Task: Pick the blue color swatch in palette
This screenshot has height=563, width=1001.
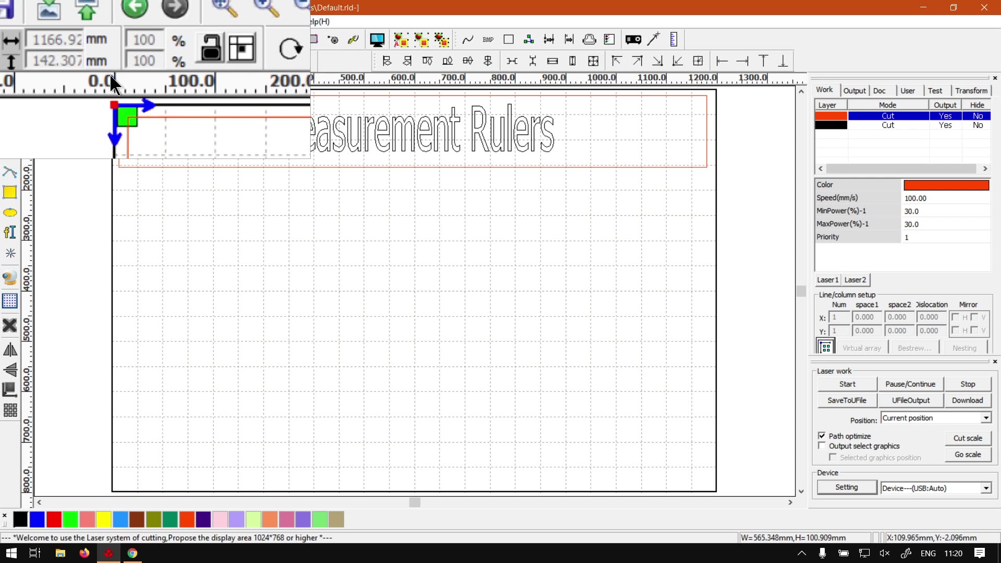Action: [x=37, y=519]
